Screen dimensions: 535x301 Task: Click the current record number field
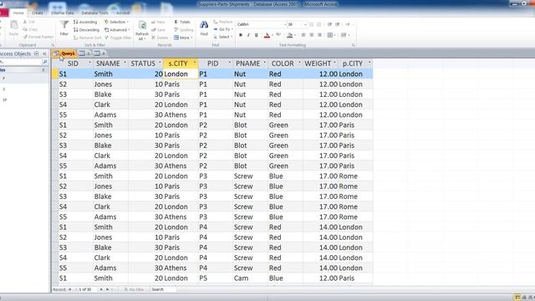pos(87,289)
